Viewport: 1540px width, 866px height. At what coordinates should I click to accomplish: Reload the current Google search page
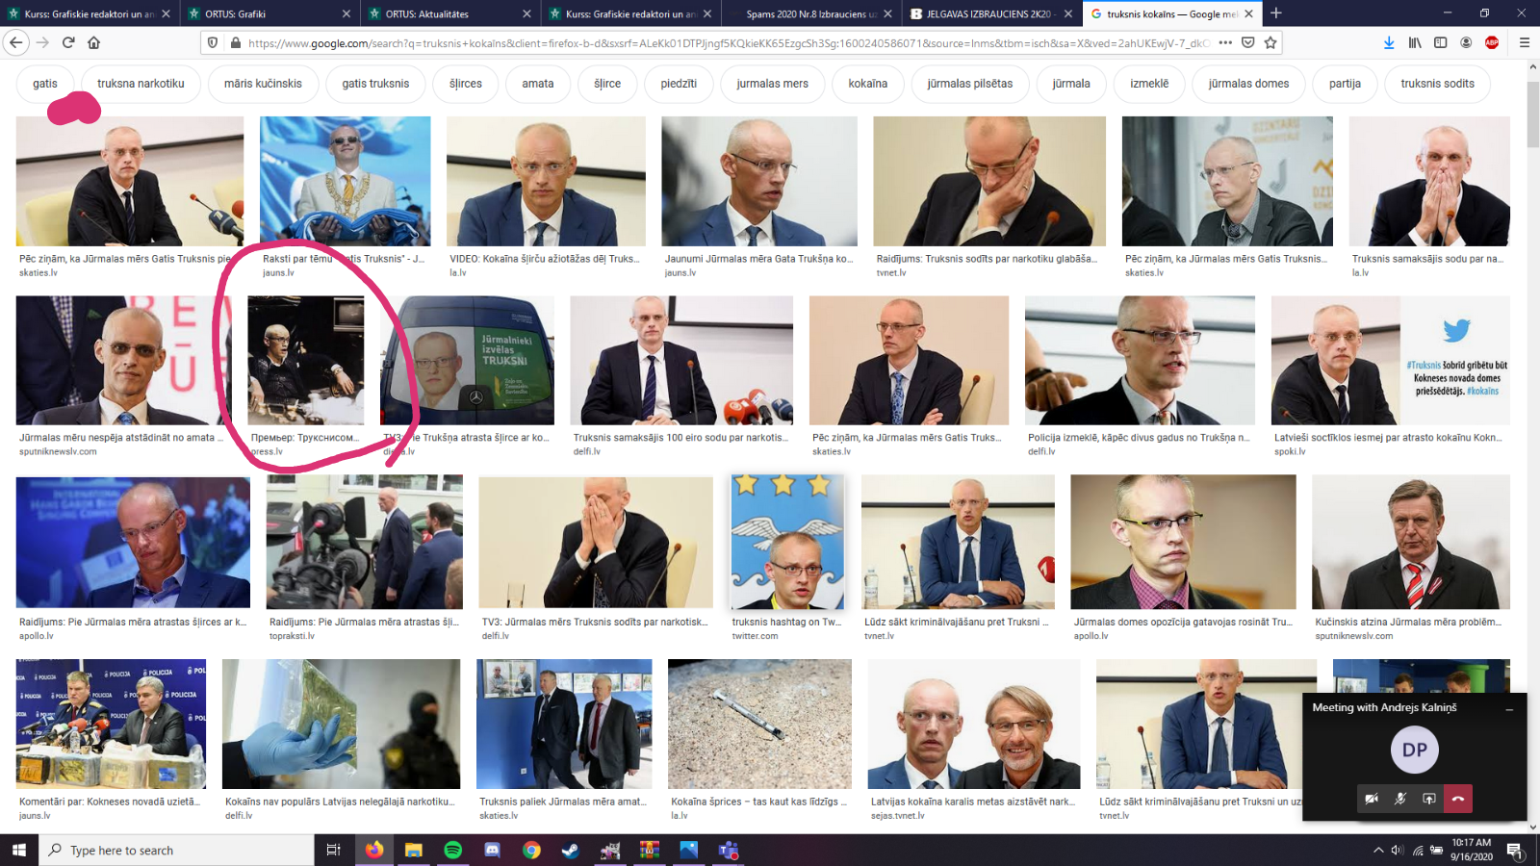68,42
